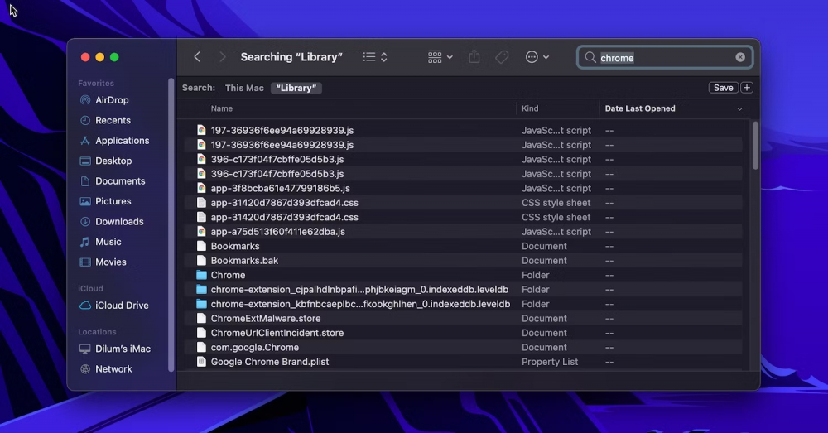Click inside the search field
Screen dimensions: 828x433
[662, 58]
